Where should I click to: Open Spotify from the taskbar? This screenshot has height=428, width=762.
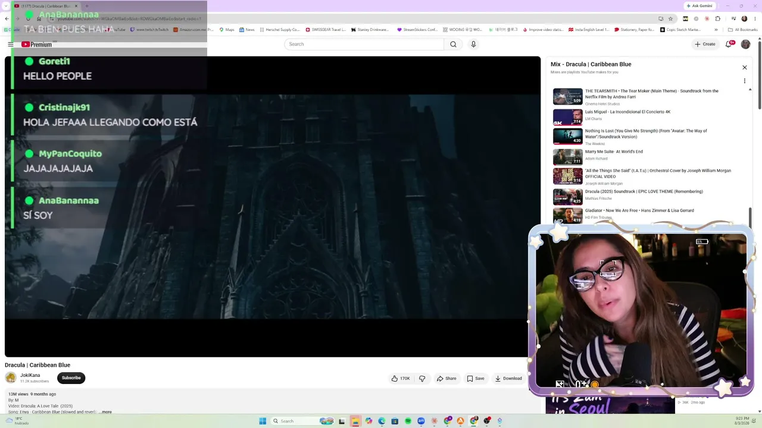(x=408, y=421)
